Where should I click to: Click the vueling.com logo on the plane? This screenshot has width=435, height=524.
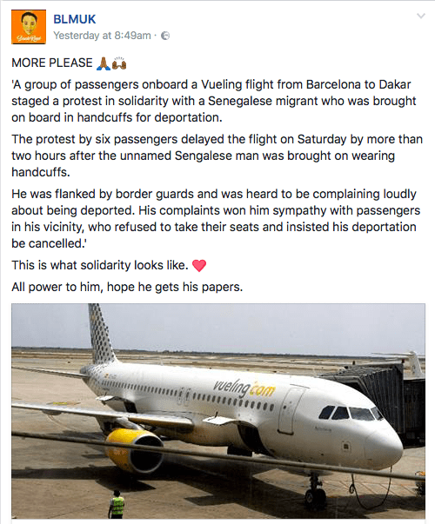click(244, 388)
